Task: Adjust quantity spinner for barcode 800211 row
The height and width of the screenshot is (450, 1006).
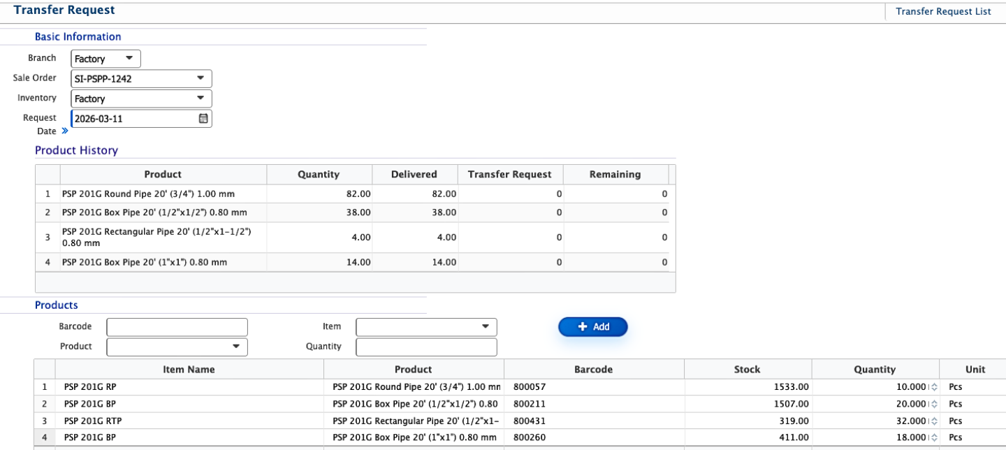Action: [934, 404]
